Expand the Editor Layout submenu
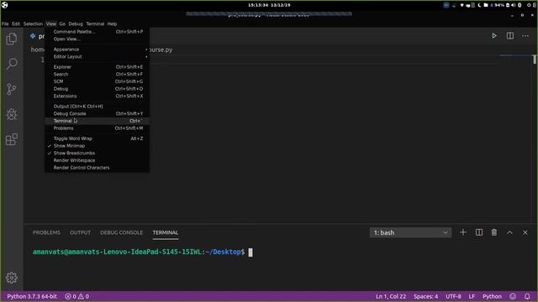Image resolution: width=538 pixels, height=302 pixels. [98, 56]
